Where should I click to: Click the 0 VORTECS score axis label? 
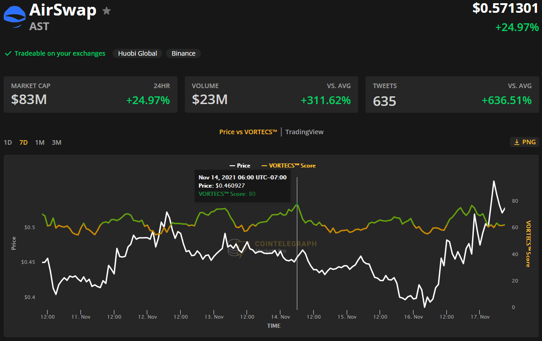[x=513, y=307]
